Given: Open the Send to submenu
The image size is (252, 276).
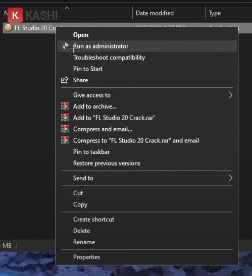Looking at the screenshot, I should (x=147, y=178).
